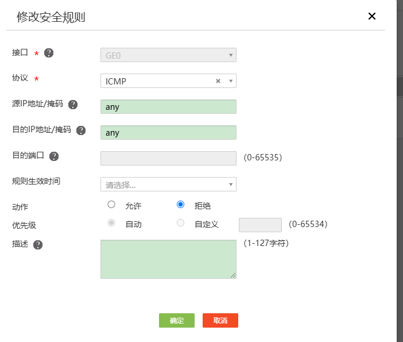Expand the 规则生效时间 dropdown
Screen dimensions: 403x342
point(168,185)
